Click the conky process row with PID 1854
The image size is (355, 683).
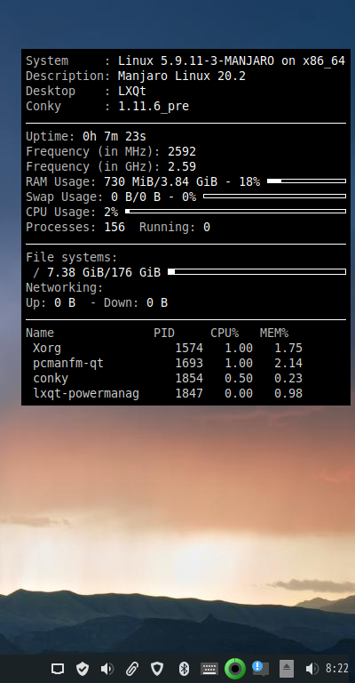point(167,378)
